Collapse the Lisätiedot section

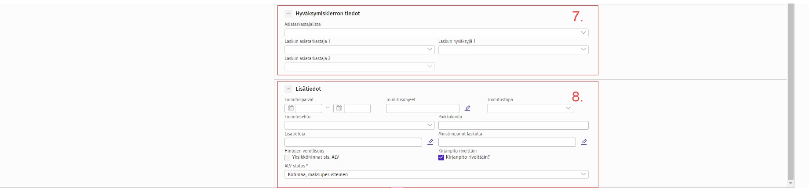[x=288, y=89]
